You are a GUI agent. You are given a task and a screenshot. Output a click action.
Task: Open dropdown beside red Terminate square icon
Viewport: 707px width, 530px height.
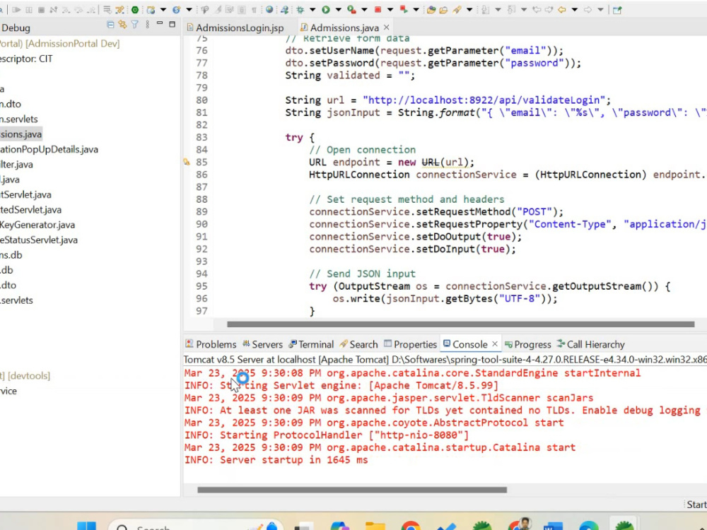[x=390, y=9]
